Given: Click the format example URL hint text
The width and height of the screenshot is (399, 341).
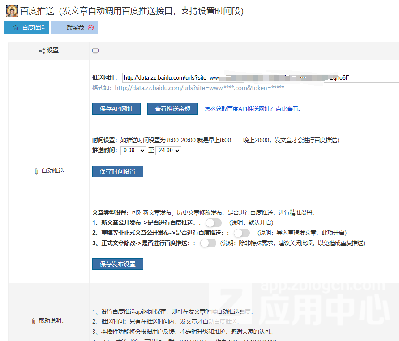Looking at the screenshot, I should tap(188, 88).
